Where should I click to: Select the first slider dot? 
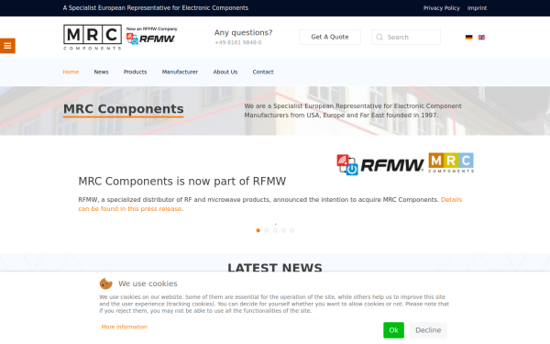[258, 230]
